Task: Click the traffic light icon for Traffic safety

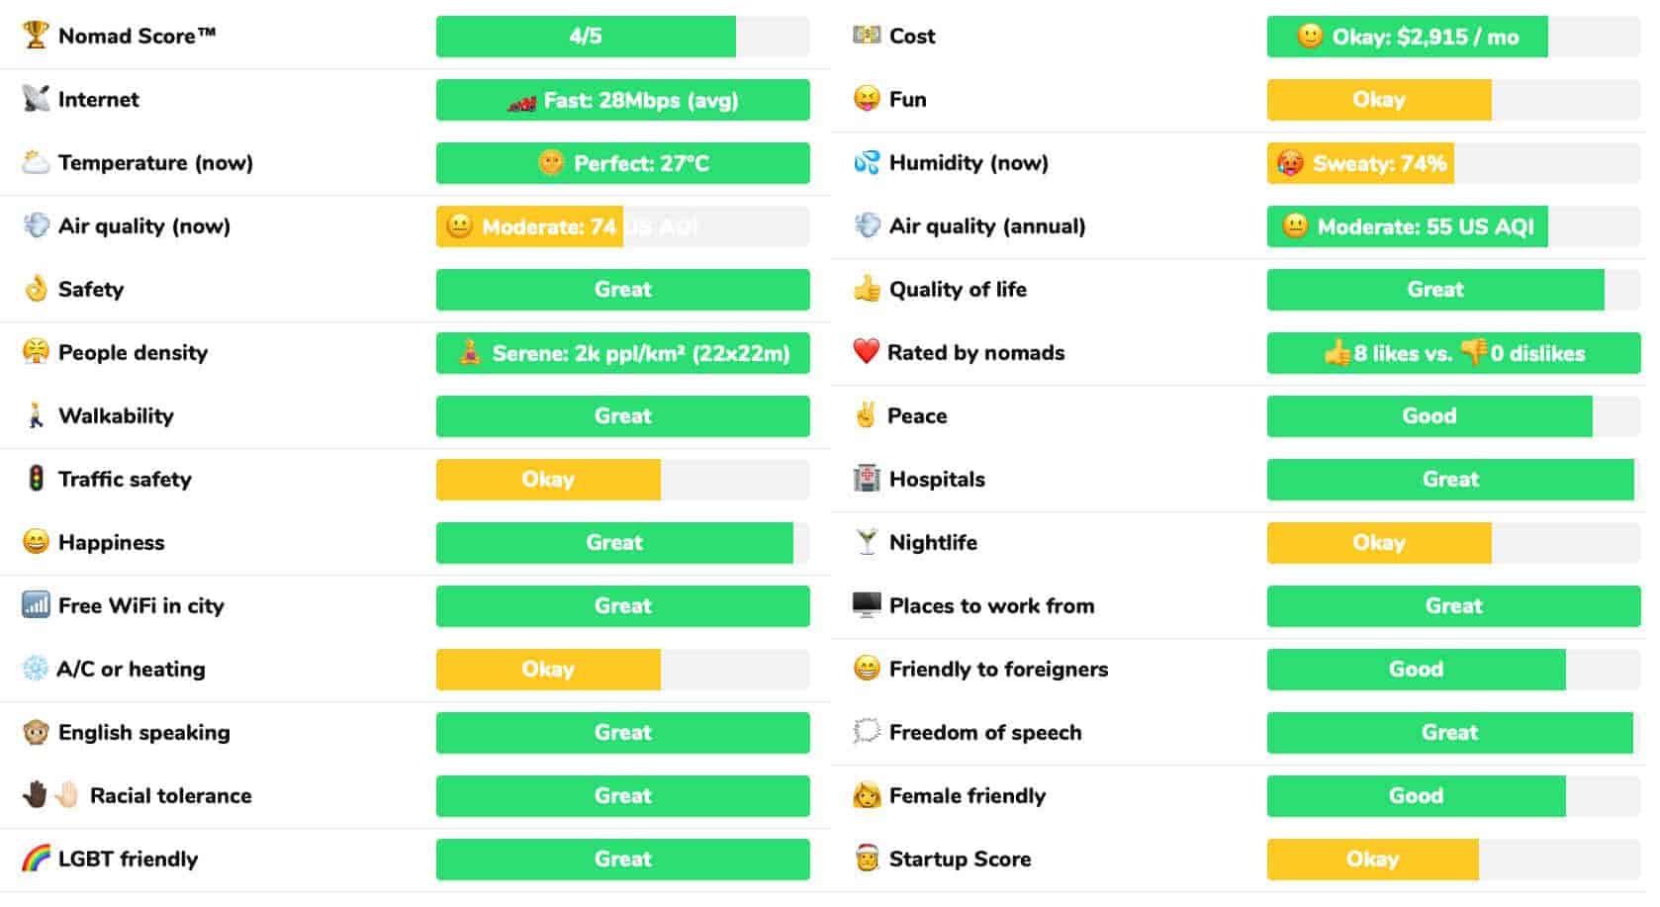Action: tap(36, 479)
